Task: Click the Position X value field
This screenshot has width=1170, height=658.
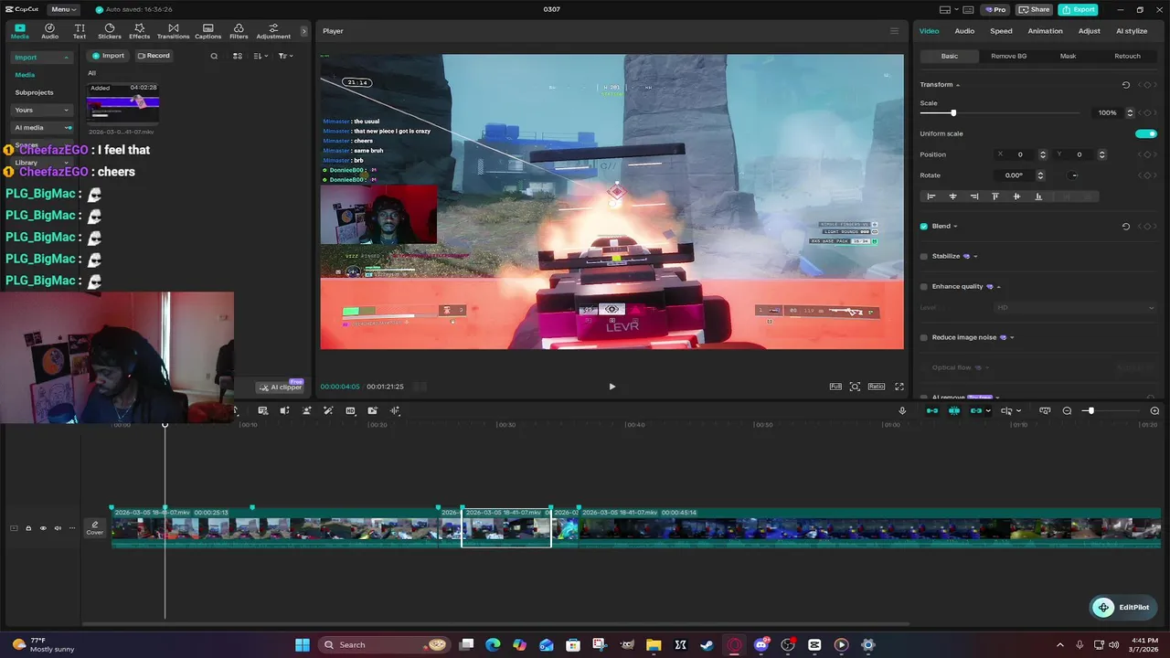Action: [x=1020, y=154]
